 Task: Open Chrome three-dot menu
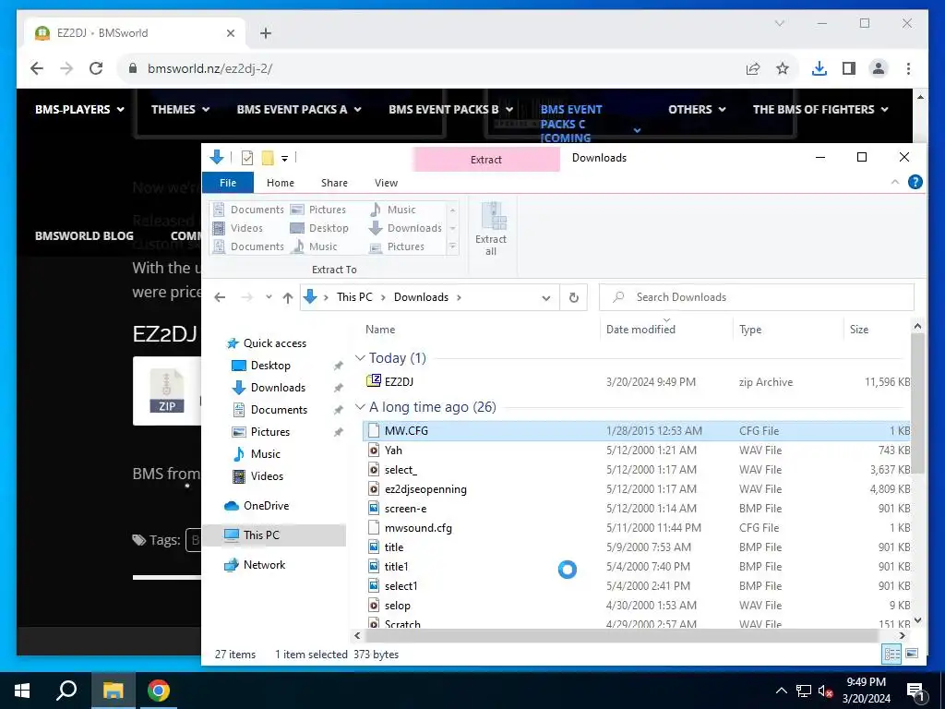(x=908, y=68)
